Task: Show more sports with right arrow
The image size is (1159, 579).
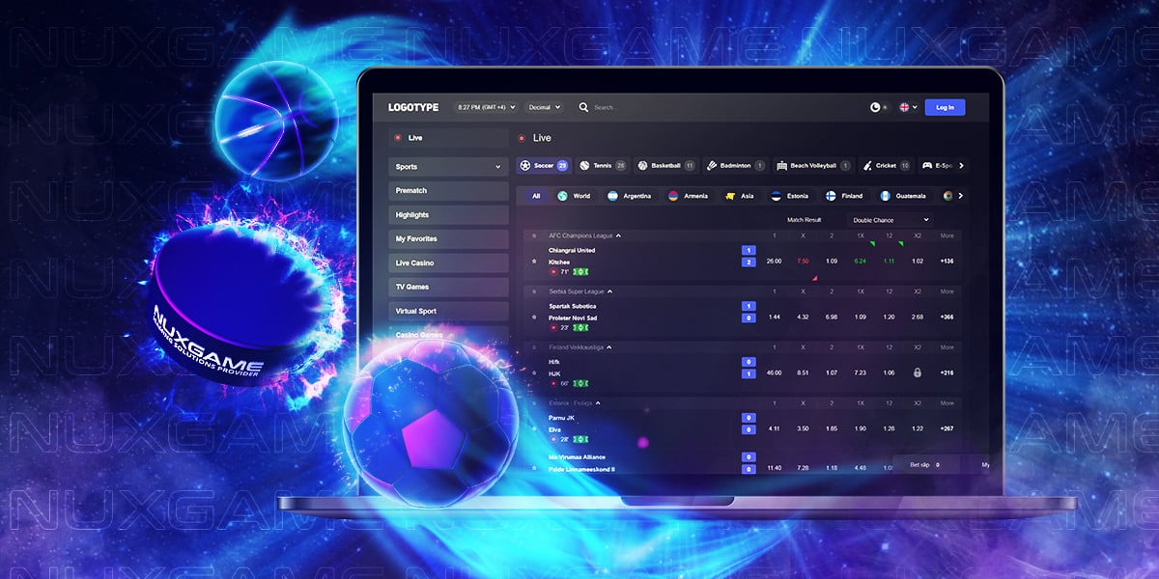Action: [960, 166]
